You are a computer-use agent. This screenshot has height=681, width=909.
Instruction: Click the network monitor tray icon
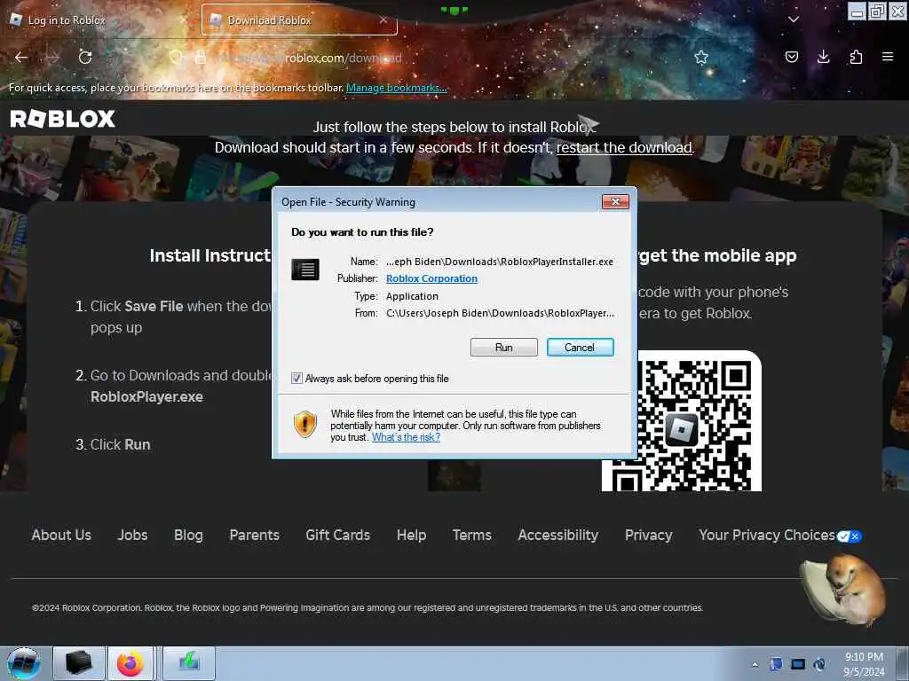[798, 664]
